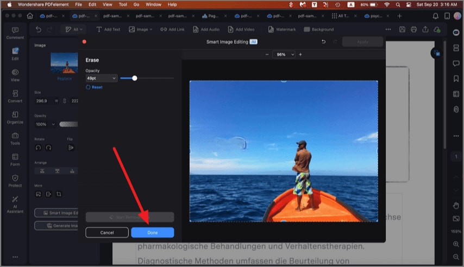Open the Organize pages tool
This screenshot has height=267, width=464.
click(15, 118)
